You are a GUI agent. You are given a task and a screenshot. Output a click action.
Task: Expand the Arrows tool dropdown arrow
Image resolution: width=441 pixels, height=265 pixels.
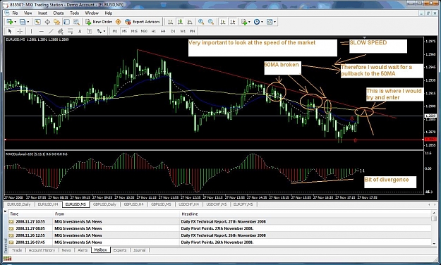(104, 31)
